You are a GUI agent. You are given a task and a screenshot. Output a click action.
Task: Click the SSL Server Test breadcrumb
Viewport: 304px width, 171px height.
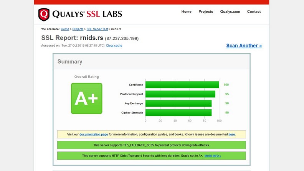(97, 29)
